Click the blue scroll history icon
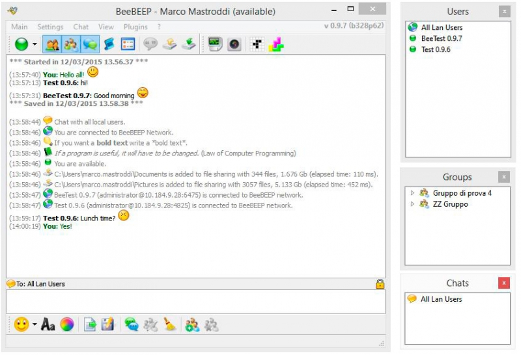521x355 pixels. tap(109, 44)
